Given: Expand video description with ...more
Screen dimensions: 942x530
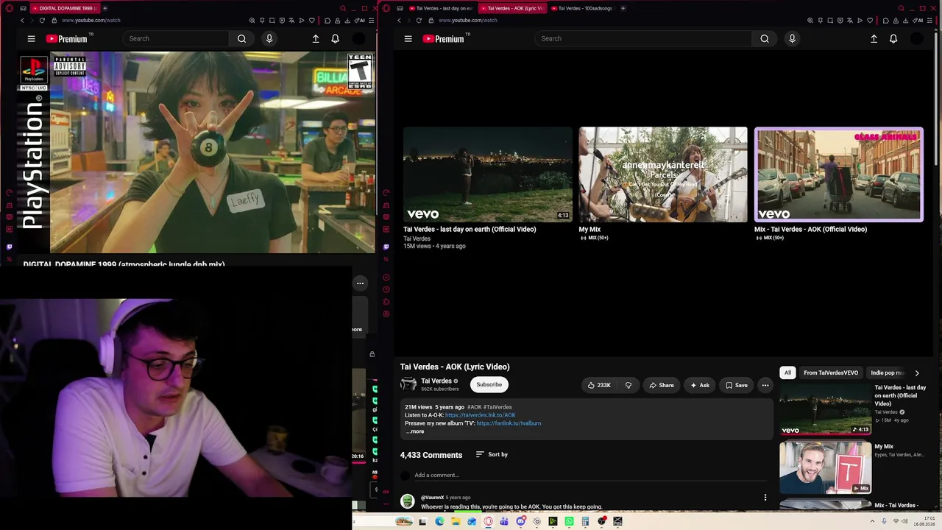Looking at the screenshot, I should pyautogui.click(x=415, y=431).
